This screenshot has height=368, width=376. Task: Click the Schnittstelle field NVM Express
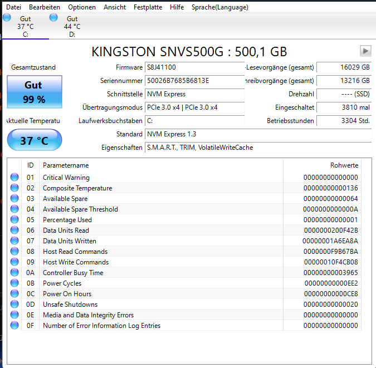pos(194,94)
